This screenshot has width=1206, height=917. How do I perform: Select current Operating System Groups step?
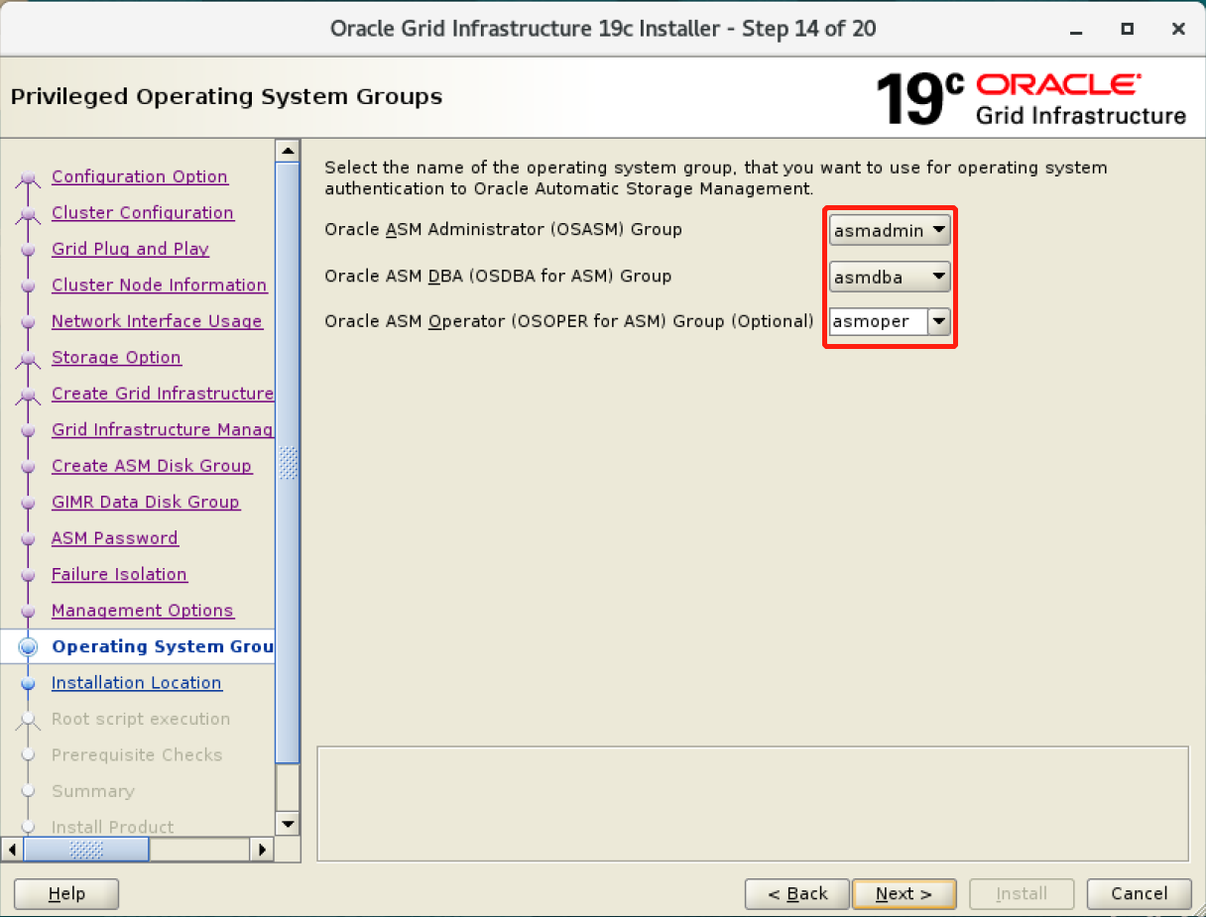click(163, 647)
